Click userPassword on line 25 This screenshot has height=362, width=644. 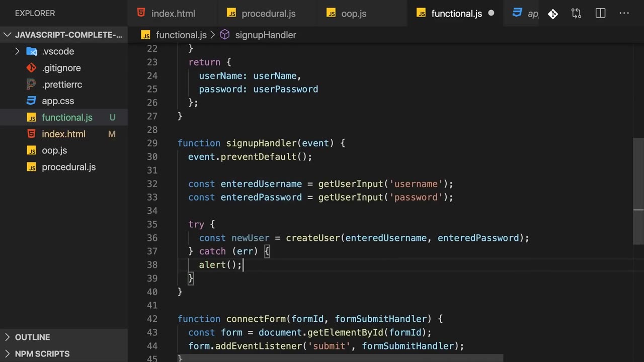tap(285, 89)
